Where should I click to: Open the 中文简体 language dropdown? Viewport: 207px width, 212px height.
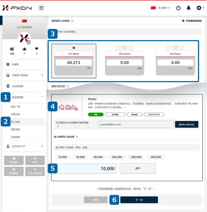(161, 8)
